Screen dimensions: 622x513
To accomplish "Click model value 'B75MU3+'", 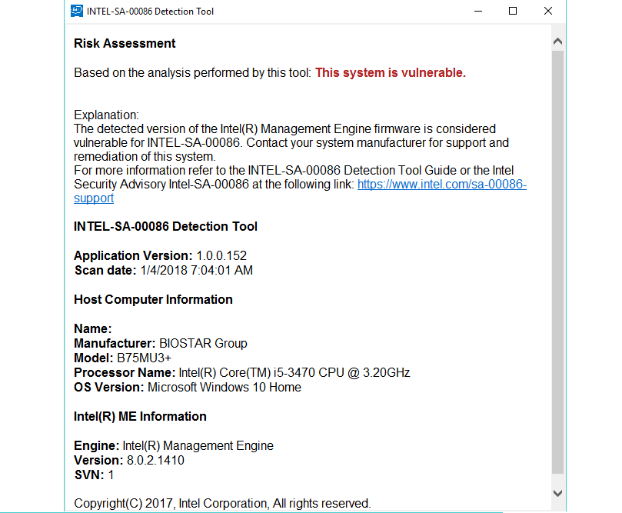I will click(144, 358).
